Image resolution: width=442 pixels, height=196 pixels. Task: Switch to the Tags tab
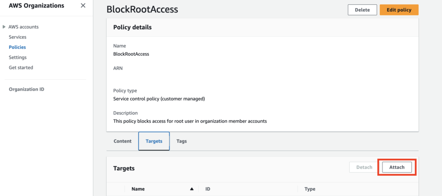[182, 141]
